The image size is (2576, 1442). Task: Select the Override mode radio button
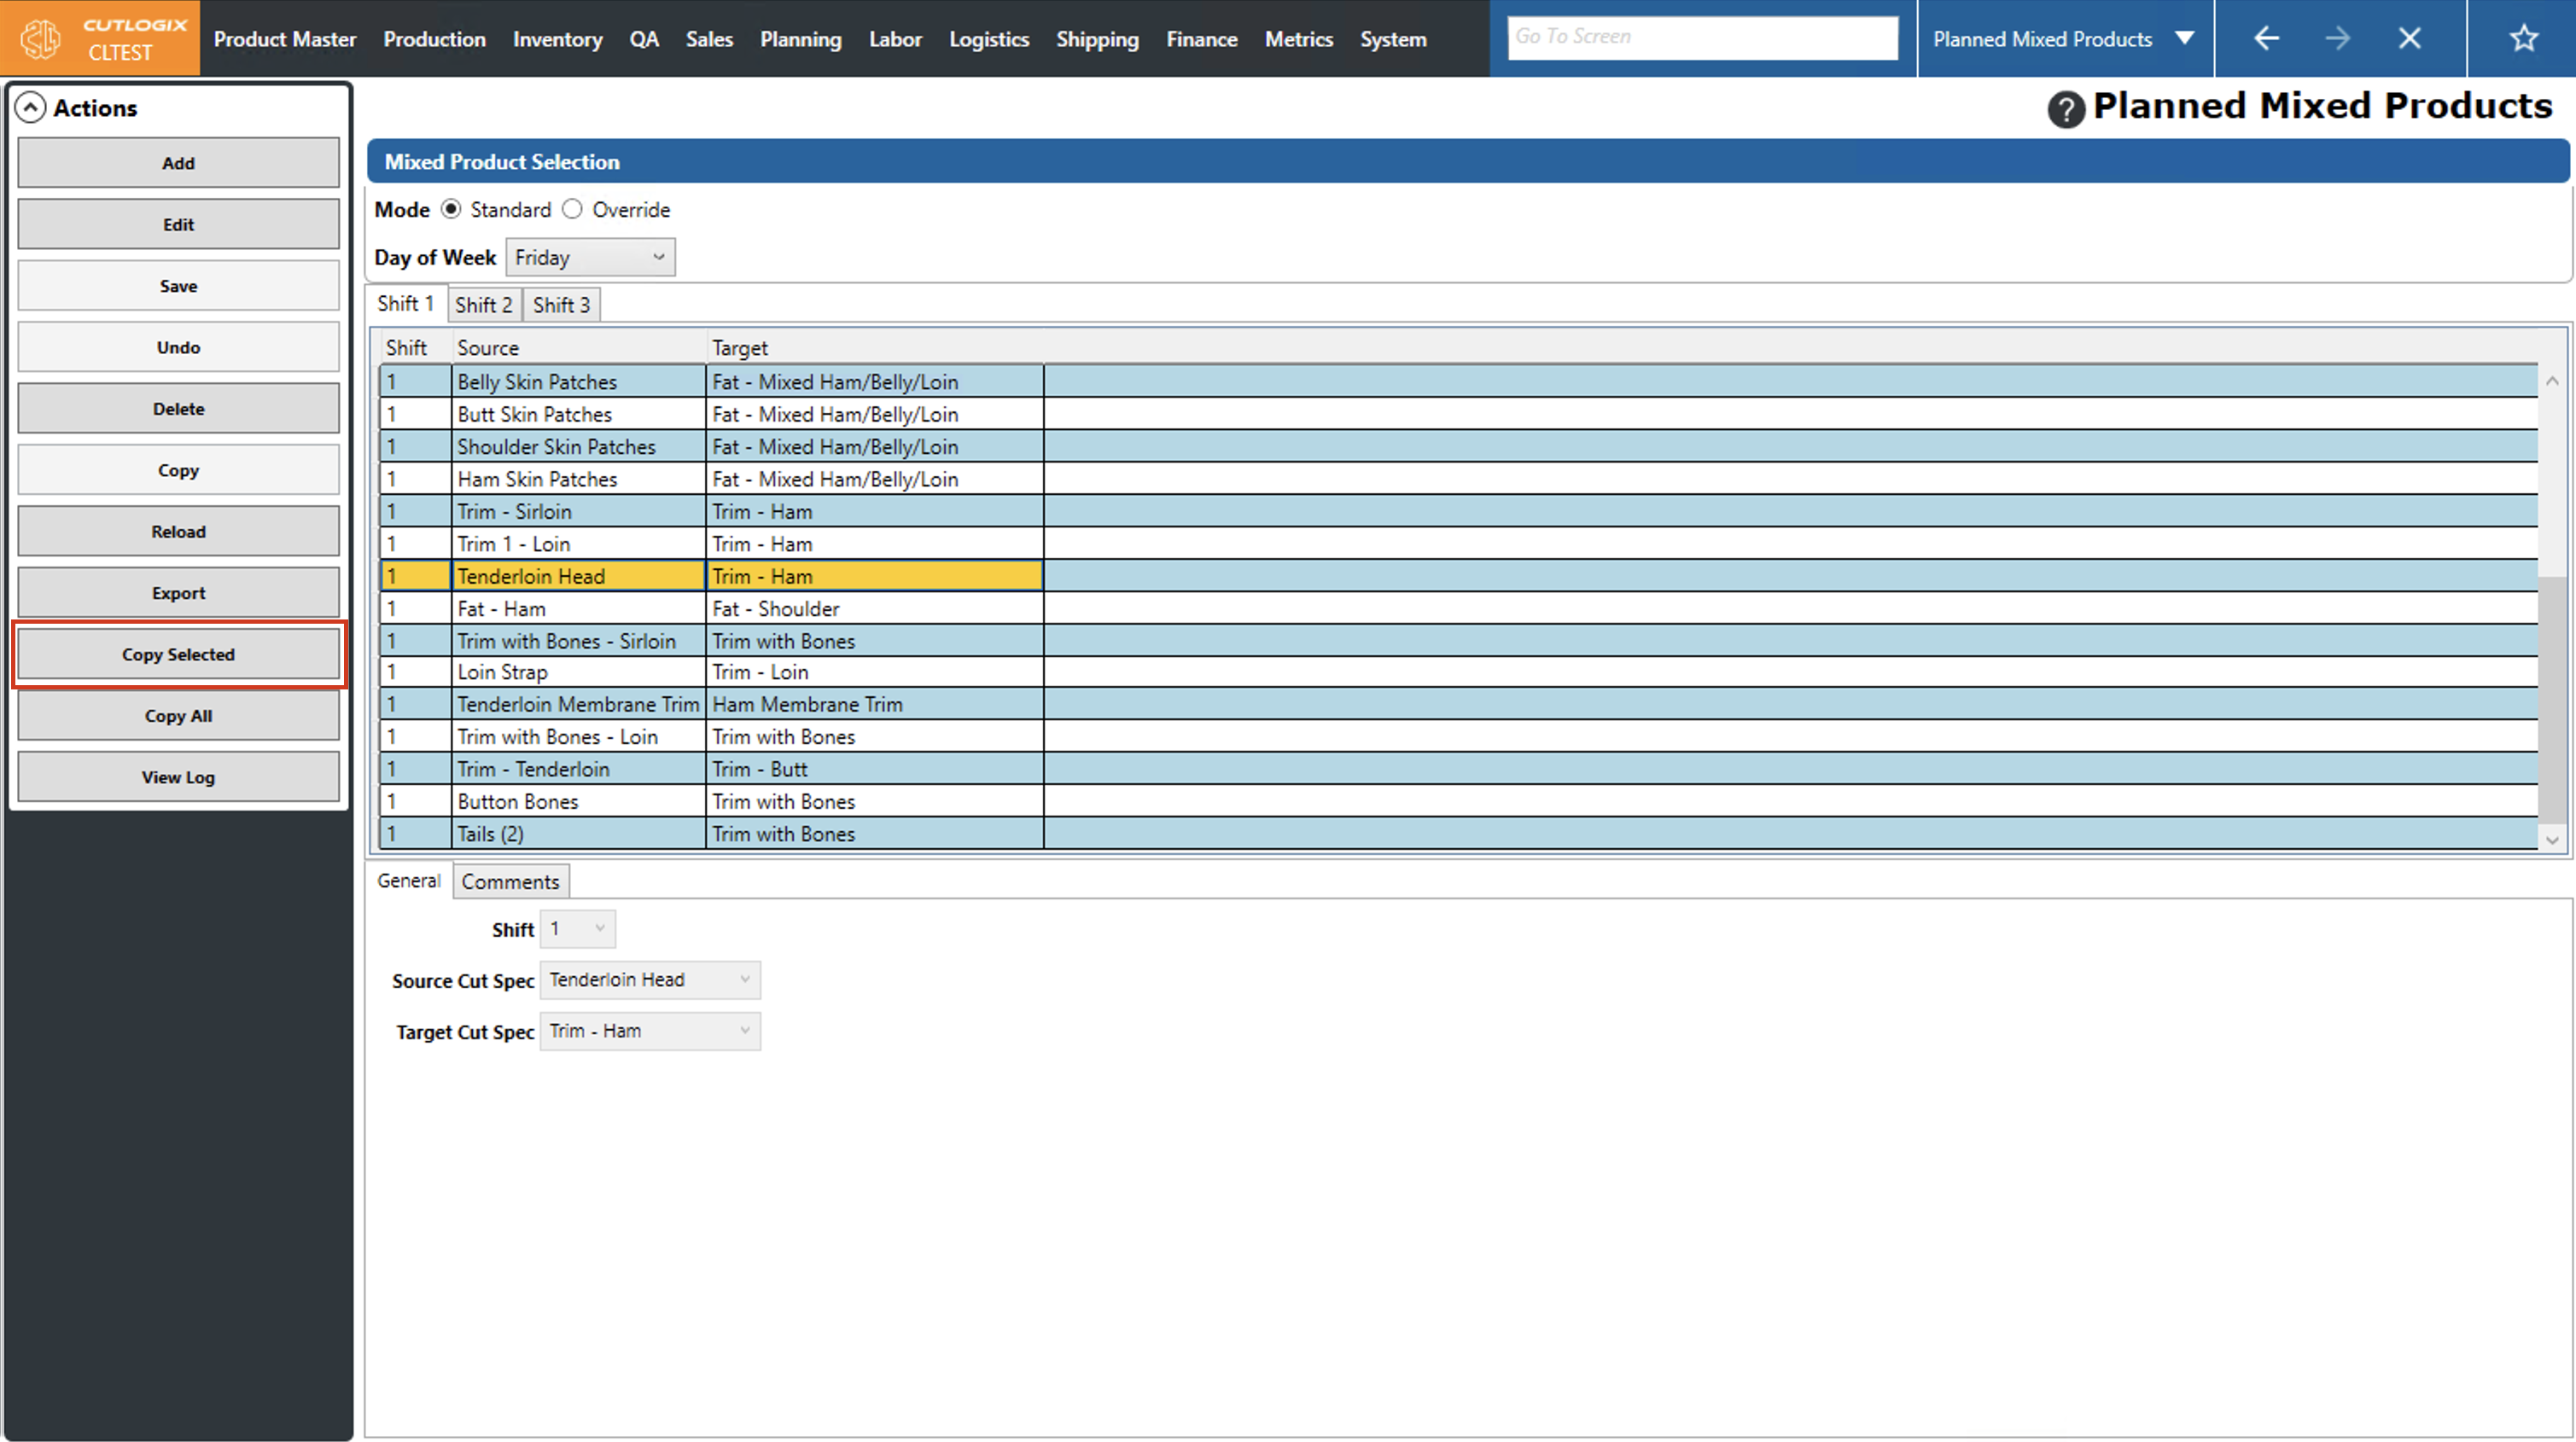(x=572, y=209)
